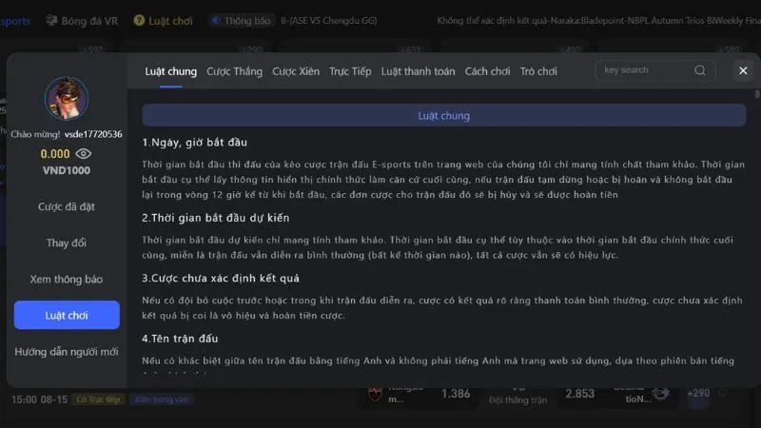Toggle balance visibility eye icon
The height and width of the screenshot is (428, 761).
tap(84, 153)
